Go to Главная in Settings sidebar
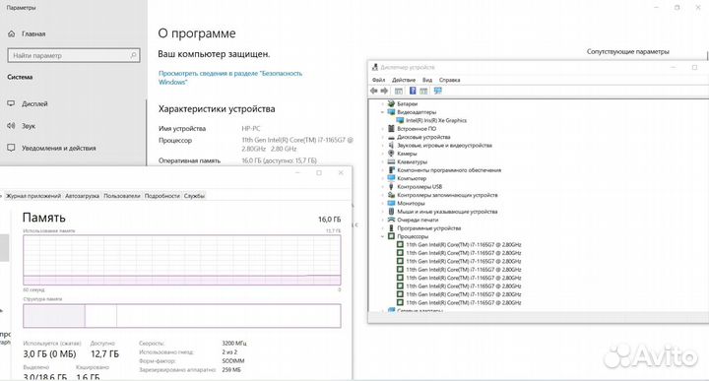 pos(33,33)
